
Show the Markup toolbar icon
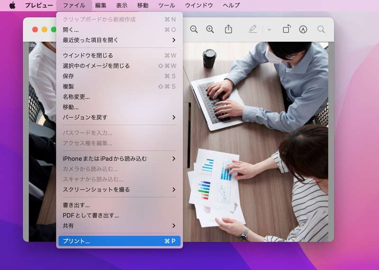pyautogui.click(x=303, y=29)
